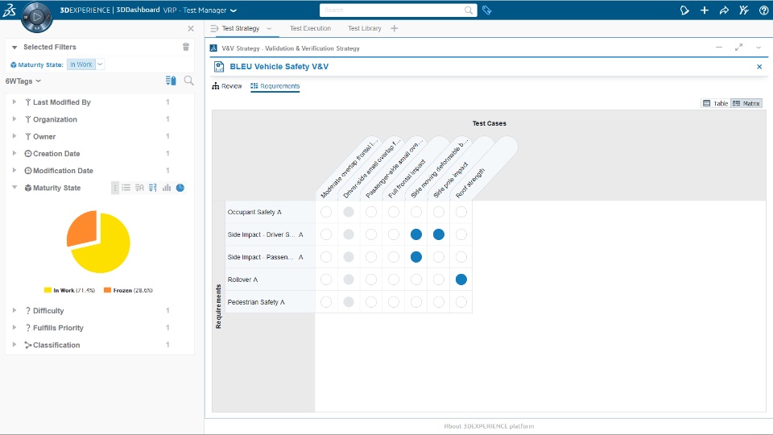Viewport: 773px width, 435px height.
Task: Click the search magnifier in top bar
Action: 469,10
